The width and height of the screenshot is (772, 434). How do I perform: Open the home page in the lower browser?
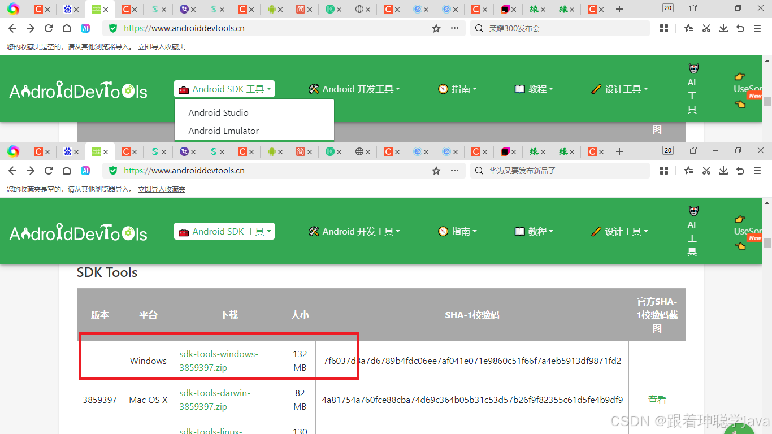coord(67,171)
